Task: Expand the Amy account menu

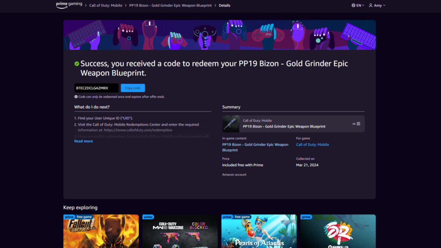Action: click(x=377, y=6)
